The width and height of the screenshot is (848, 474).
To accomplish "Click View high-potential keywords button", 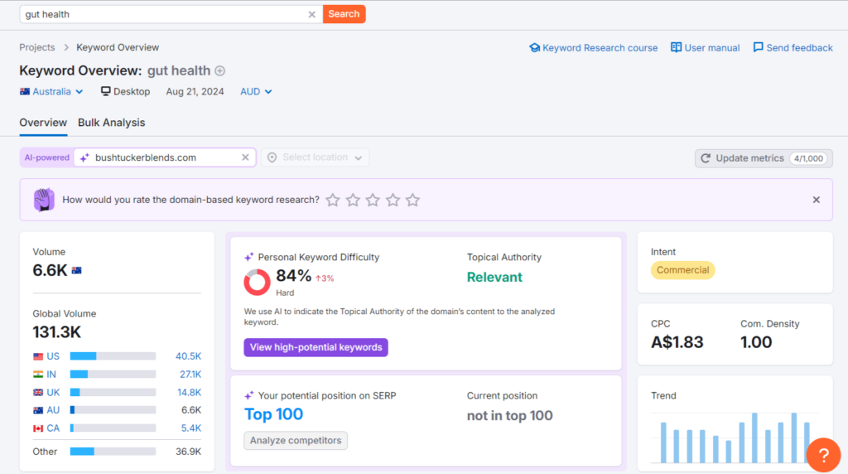I will pos(316,347).
